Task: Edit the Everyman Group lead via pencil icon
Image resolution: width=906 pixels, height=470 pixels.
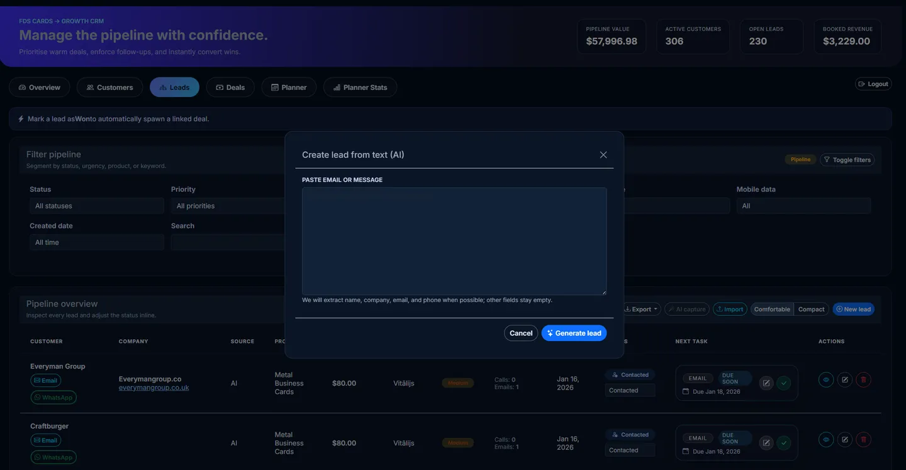Action: [845, 380]
